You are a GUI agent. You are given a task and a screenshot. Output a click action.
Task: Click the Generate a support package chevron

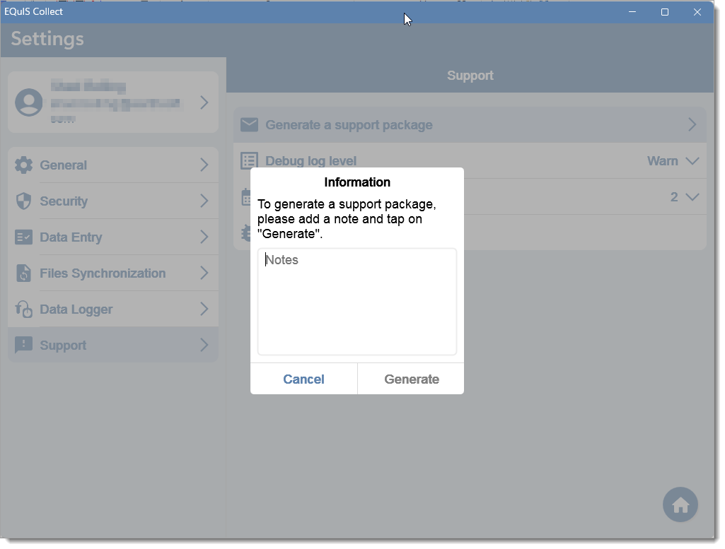pyautogui.click(x=692, y=124)
